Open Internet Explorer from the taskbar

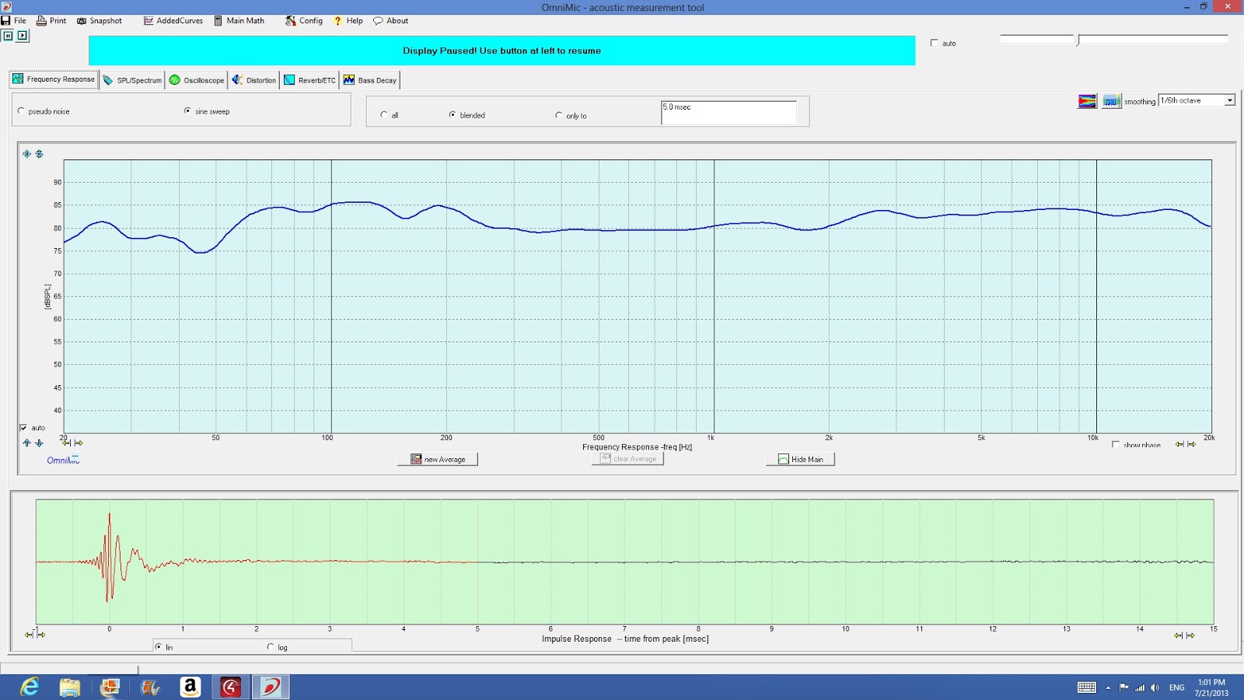(30, 687)
